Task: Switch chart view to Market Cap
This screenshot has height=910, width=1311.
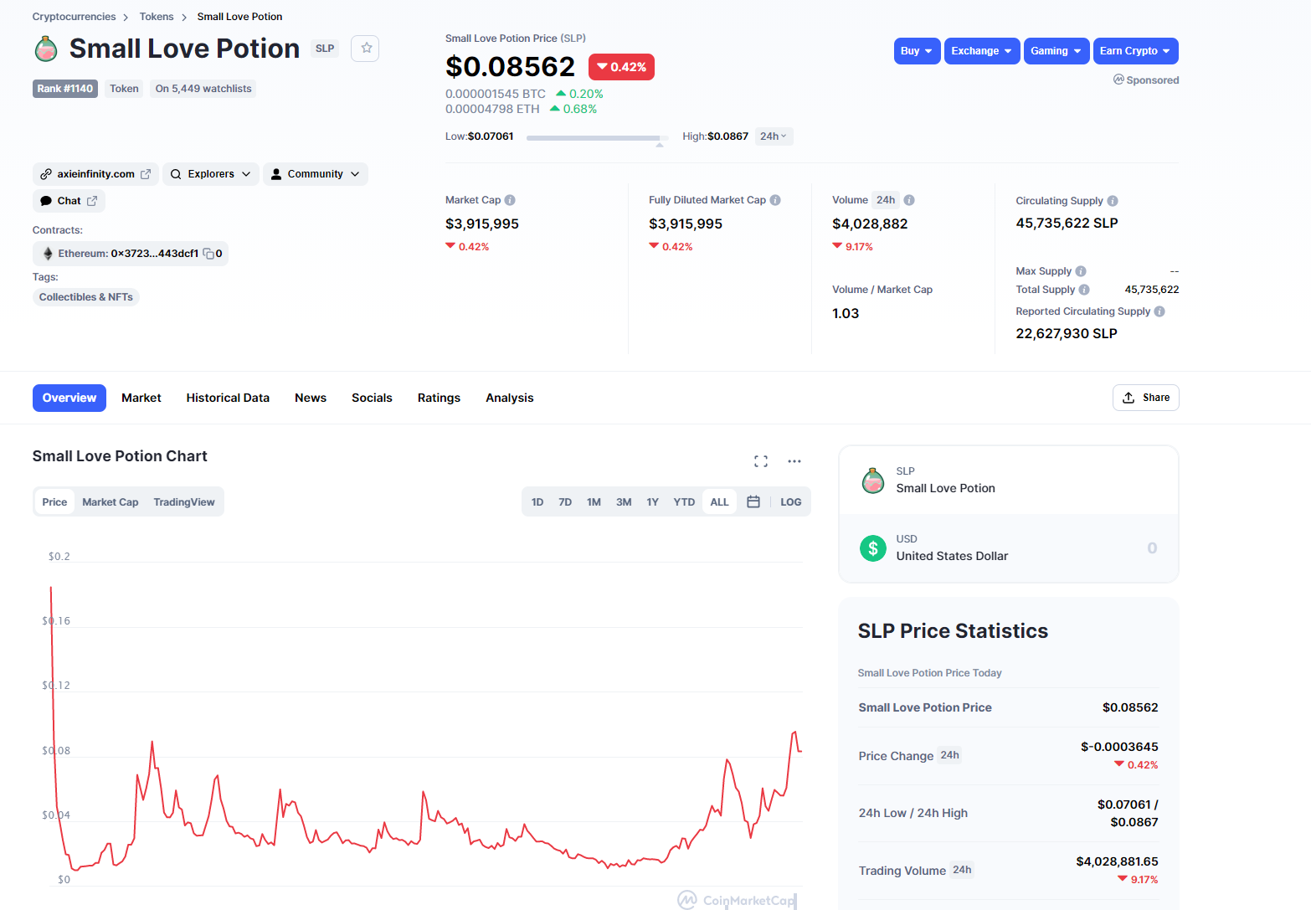Action: tap(111, 502)
